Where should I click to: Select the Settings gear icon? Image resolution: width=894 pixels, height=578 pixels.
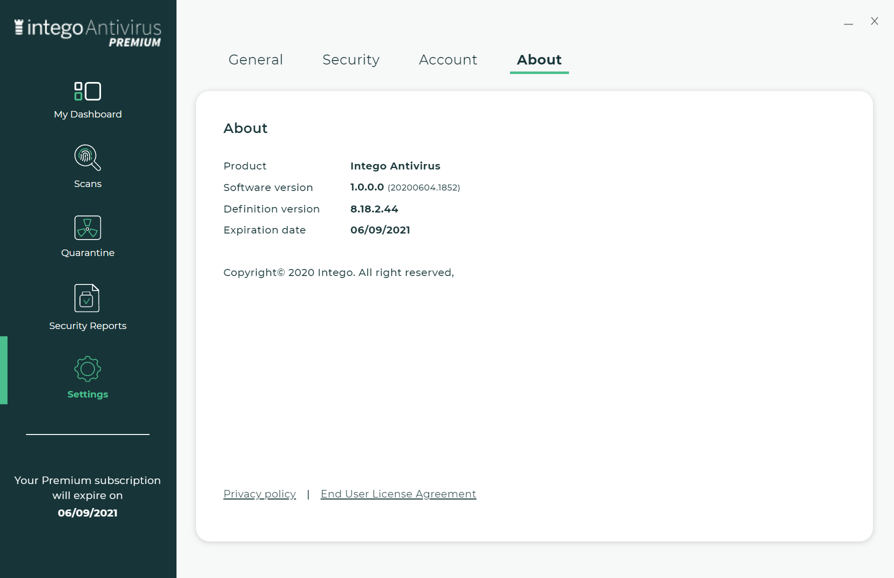(x=87, y=369)
